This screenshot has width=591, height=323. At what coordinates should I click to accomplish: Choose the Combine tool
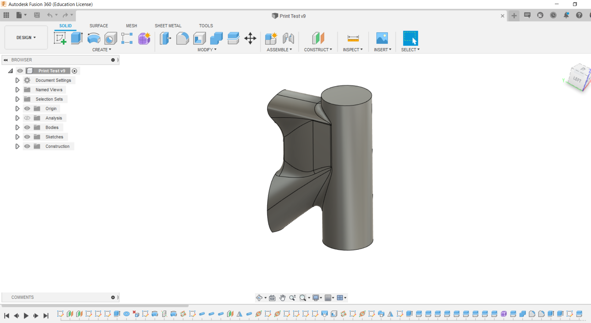216,38
